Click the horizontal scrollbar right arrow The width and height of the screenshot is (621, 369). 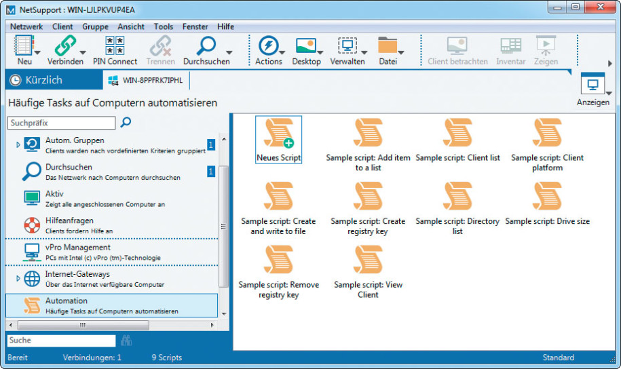(x=212, y=325)
